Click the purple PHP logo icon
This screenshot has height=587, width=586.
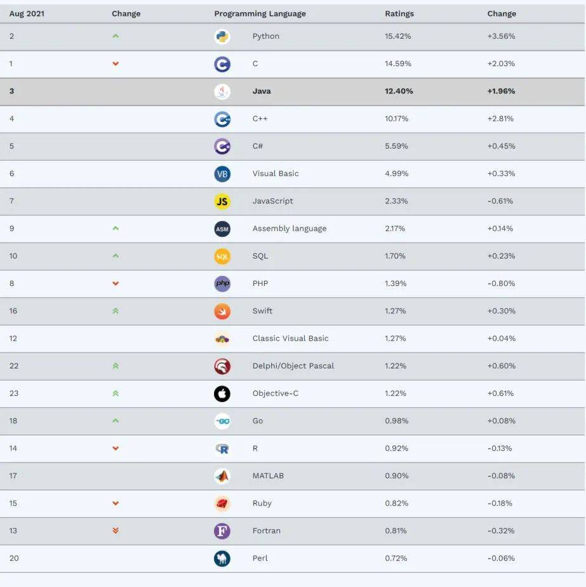222,284
